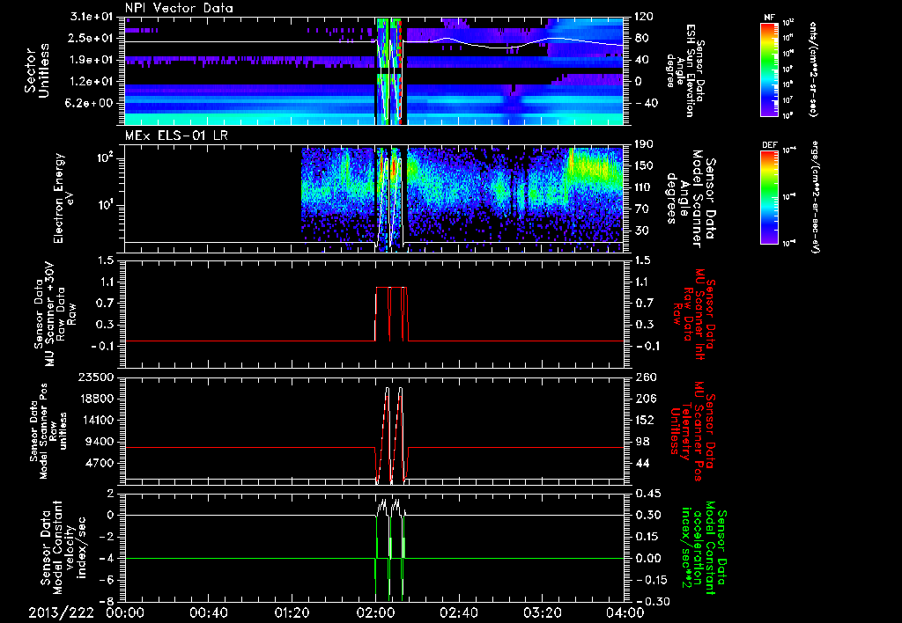Click the "ergs/(cm**2-sr-sec-eV)" units label

pos(815,197)
